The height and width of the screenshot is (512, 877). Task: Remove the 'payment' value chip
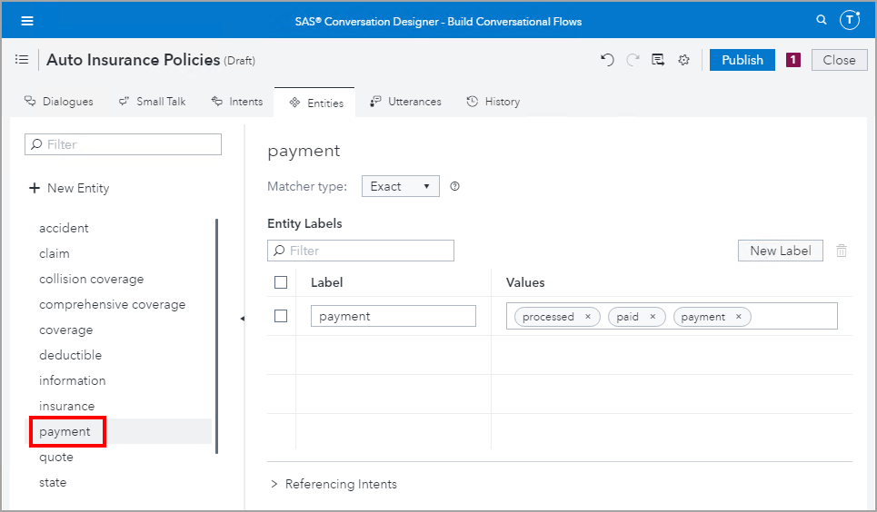(x=738, y=316)
